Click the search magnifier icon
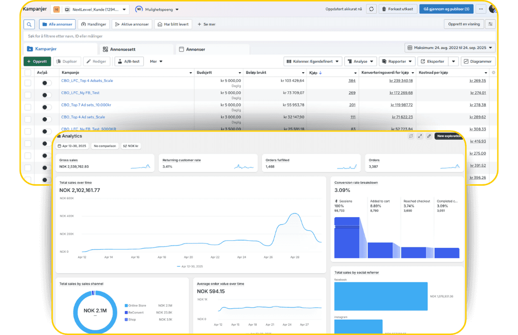 pos(29,24)
